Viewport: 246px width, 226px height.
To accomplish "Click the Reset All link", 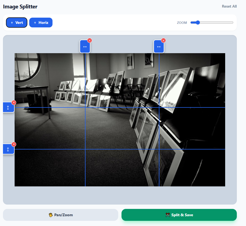I will pyautogui.click(x=229, y=7).
